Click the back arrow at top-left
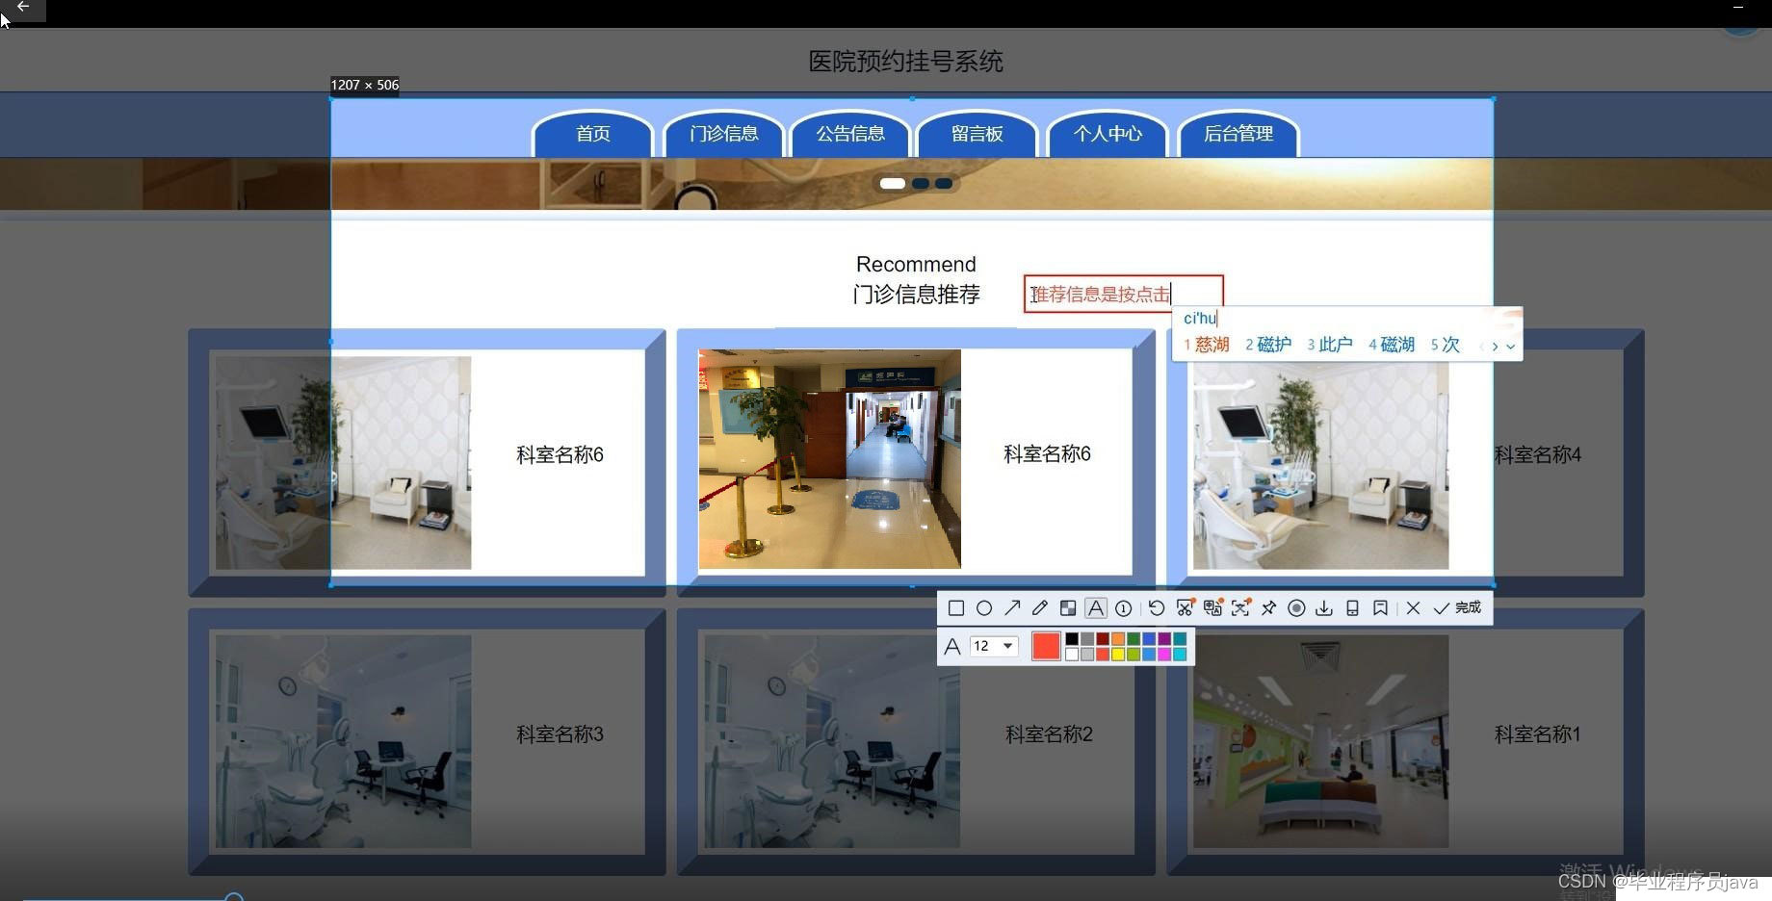This screenshot has width=1772, height=901. click(23, 7)
